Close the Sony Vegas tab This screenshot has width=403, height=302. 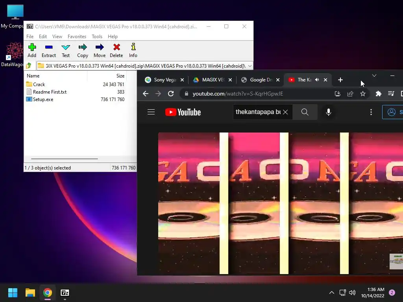tap(182, 80)
